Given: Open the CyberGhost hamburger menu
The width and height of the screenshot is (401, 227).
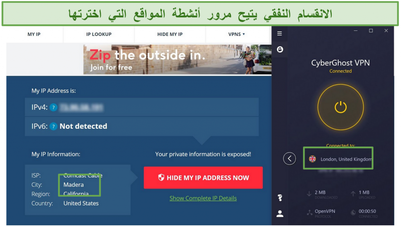Looking at the screenshot, I should click(280, 34).
